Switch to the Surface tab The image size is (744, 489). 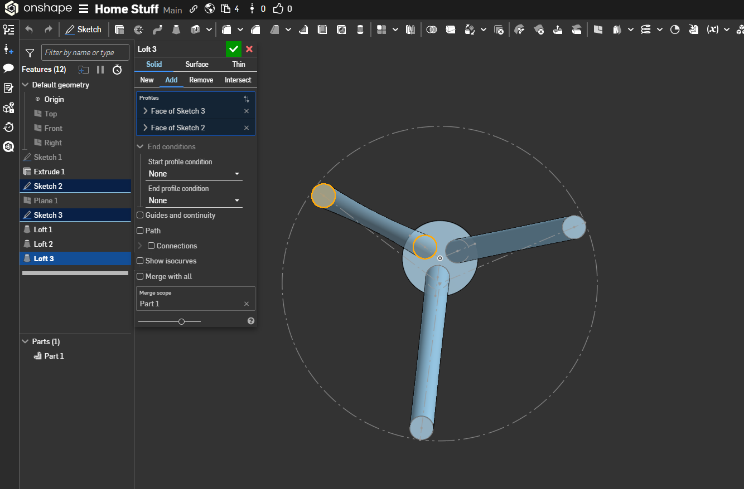tap(196, 64)
